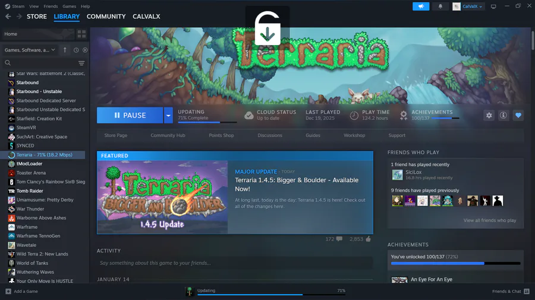Image resolution: width=535 pixels, height=300 pixels.
Task: Open the notifications bell
Action: pos(440,6)
